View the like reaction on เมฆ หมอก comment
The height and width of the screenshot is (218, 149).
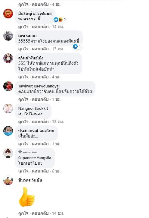(x=77, y=46)
